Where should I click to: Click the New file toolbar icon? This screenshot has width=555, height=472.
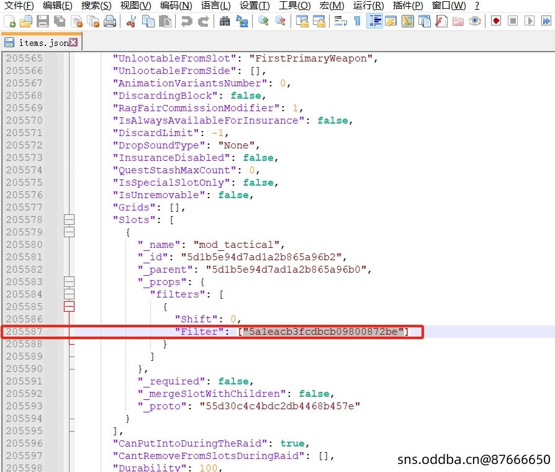click(x=10, y=21)
